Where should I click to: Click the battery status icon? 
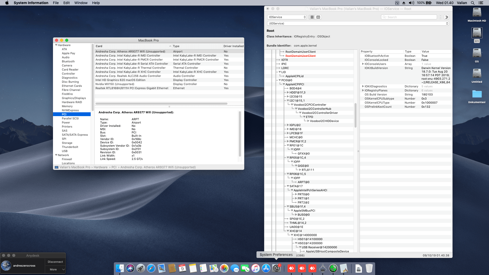(429, 3)
